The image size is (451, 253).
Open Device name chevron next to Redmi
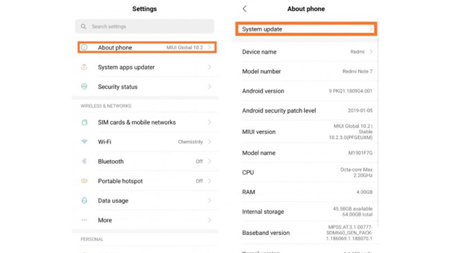click(x=371, y=52)
